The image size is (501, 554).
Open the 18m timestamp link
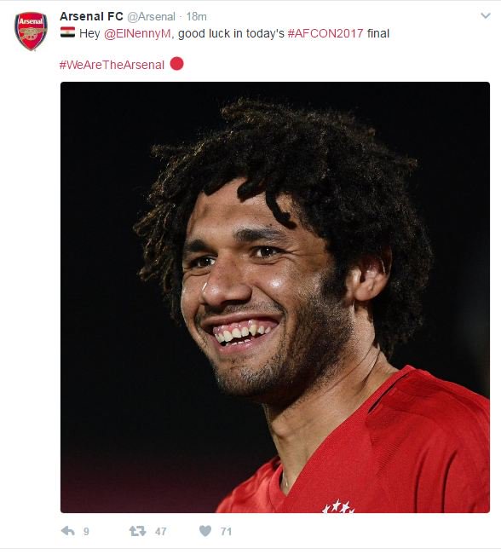tap(197, 16)
